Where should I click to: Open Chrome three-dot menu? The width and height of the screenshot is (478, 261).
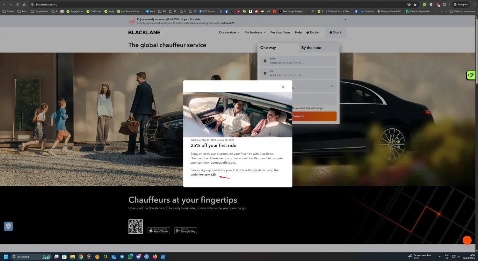474,4
